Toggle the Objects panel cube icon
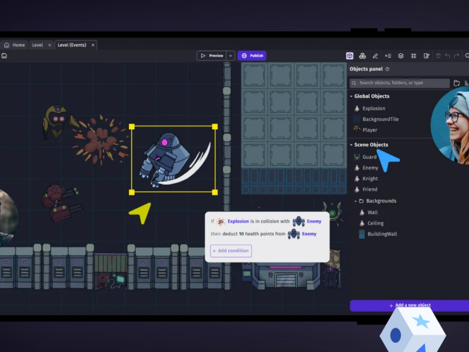Screen dimensions: 469x352 tap(349, 56)
